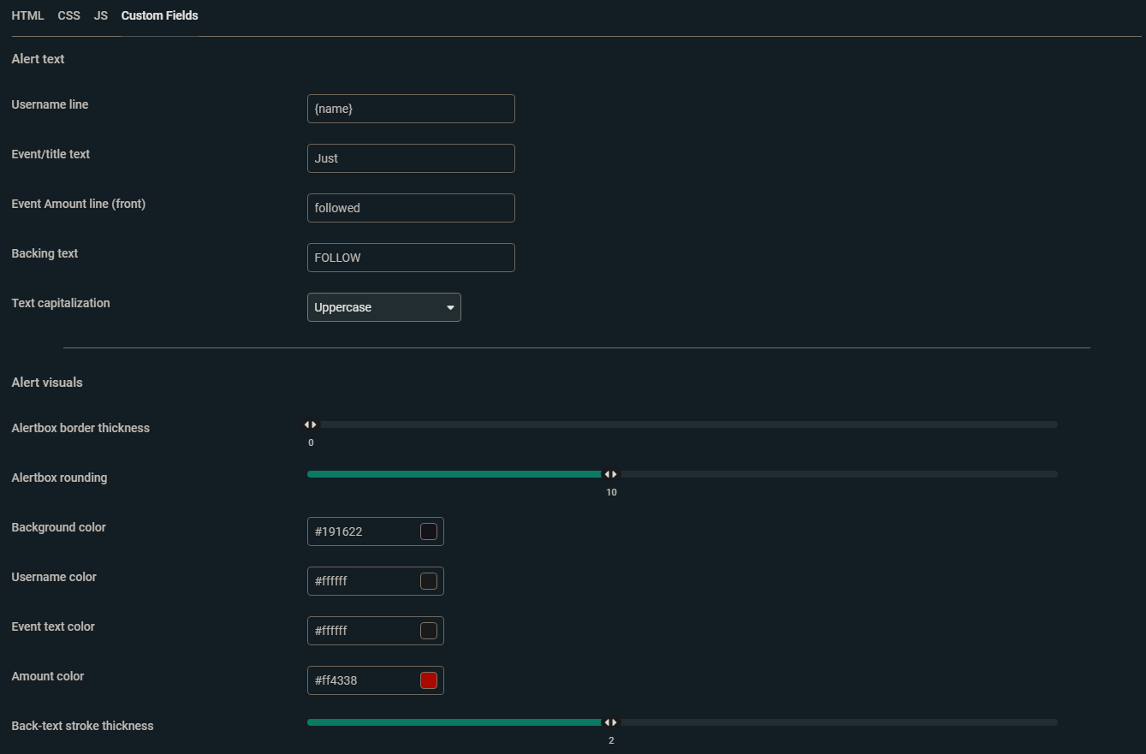Viewport: 1146px width, 754px height.
Task: Click the Username line label
Action: click(x=50, y=104)
